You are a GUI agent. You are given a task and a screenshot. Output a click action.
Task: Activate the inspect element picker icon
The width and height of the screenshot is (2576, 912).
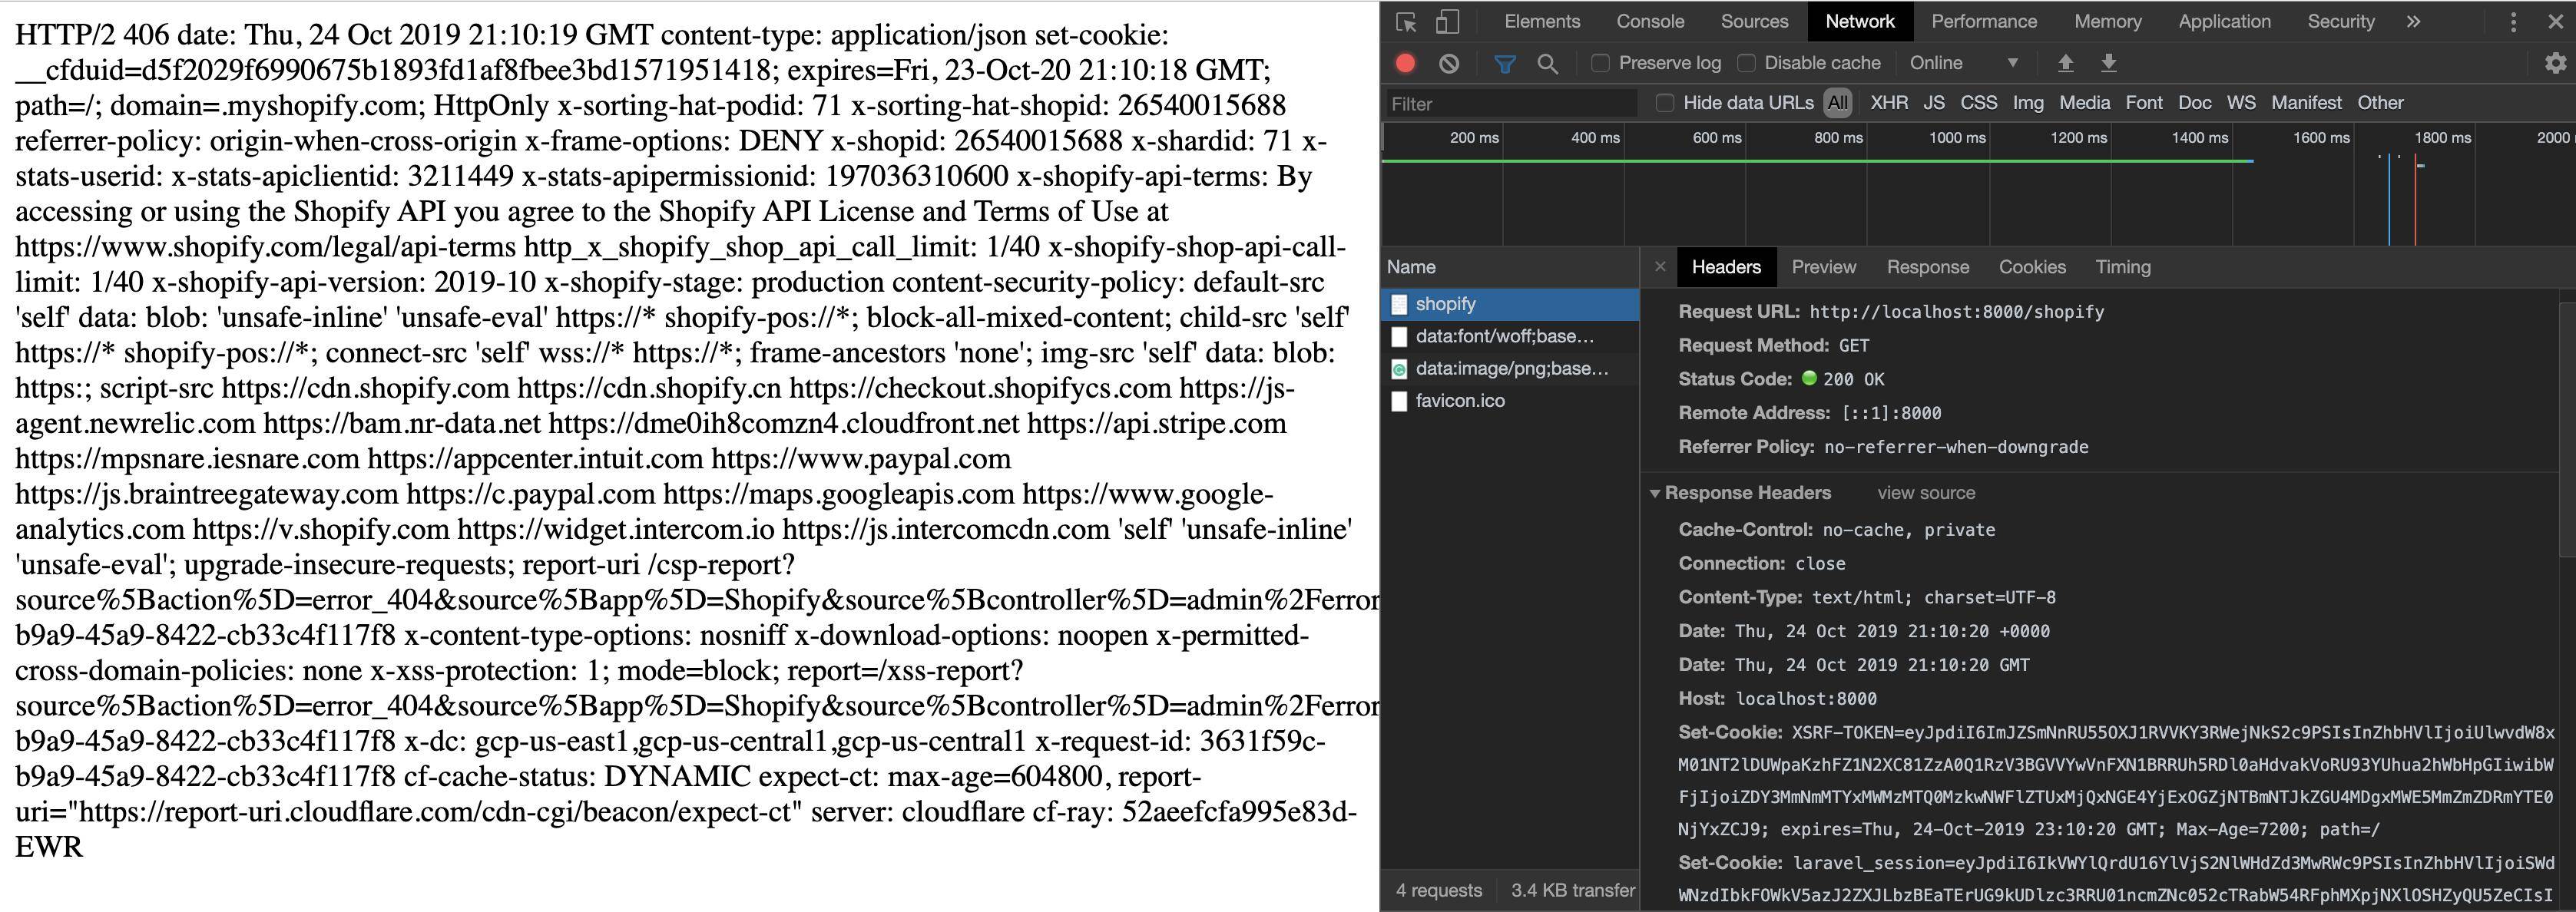point(1406,22)
